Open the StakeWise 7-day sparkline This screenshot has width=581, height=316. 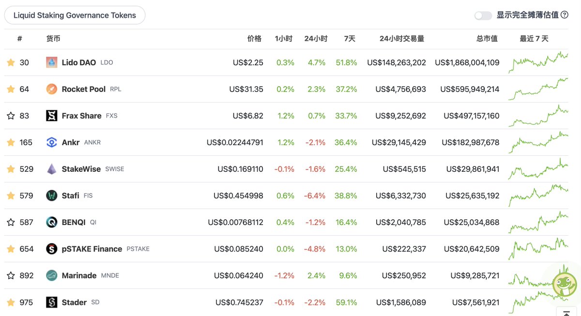tap(538, 169)
